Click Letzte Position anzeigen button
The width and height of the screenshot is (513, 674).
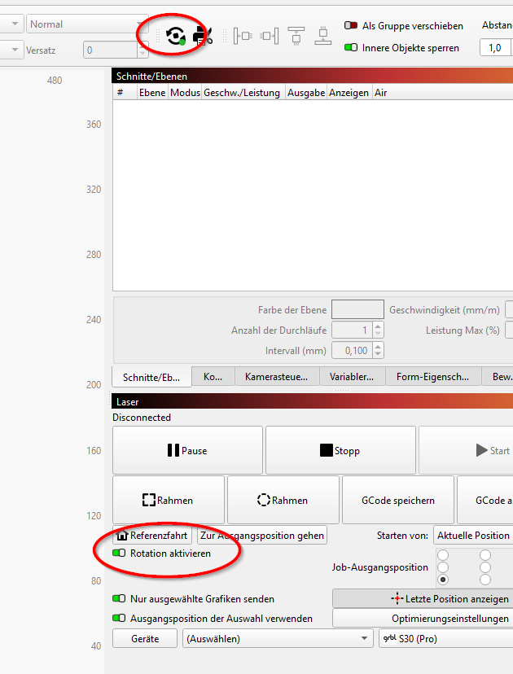pos(422,598)
